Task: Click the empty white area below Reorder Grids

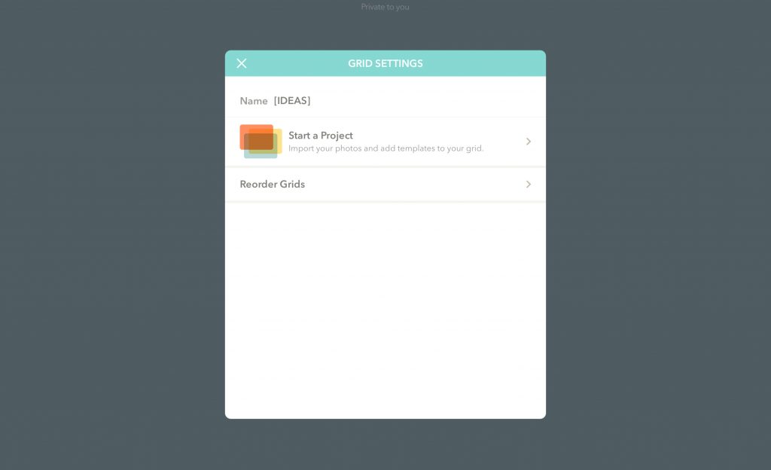Action: [x=385, y=310]
